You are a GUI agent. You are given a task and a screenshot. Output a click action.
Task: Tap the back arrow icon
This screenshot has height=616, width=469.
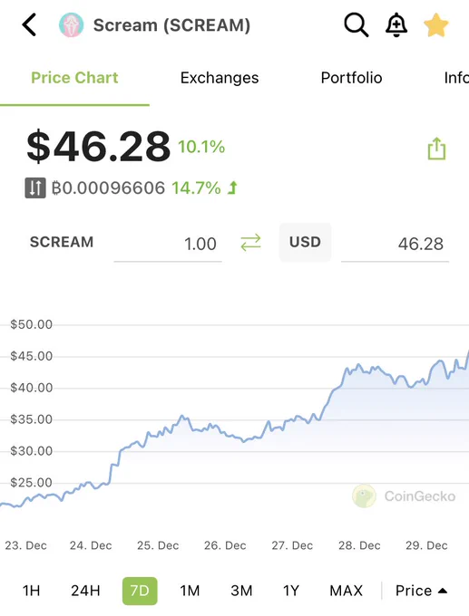tap(29, 24)
